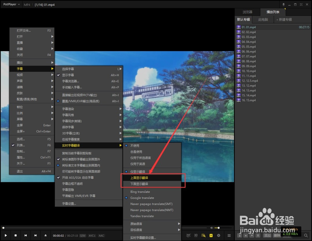Open the playlist panel search magnifier
The height and width of the screenshot is (241, 312).
(306, 236)
